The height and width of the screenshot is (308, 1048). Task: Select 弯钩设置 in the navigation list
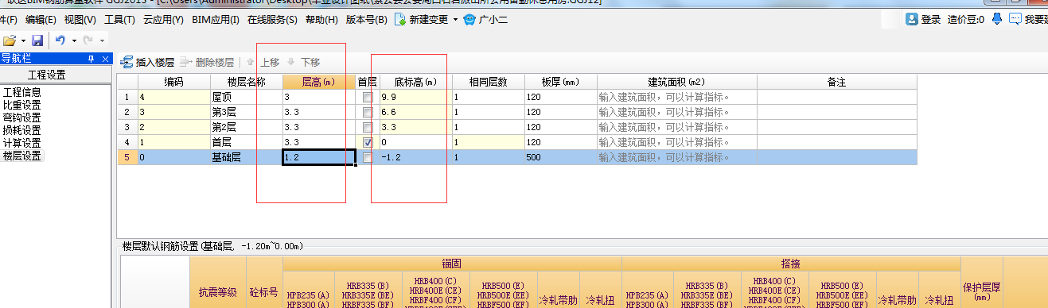[x=22, y=117]
